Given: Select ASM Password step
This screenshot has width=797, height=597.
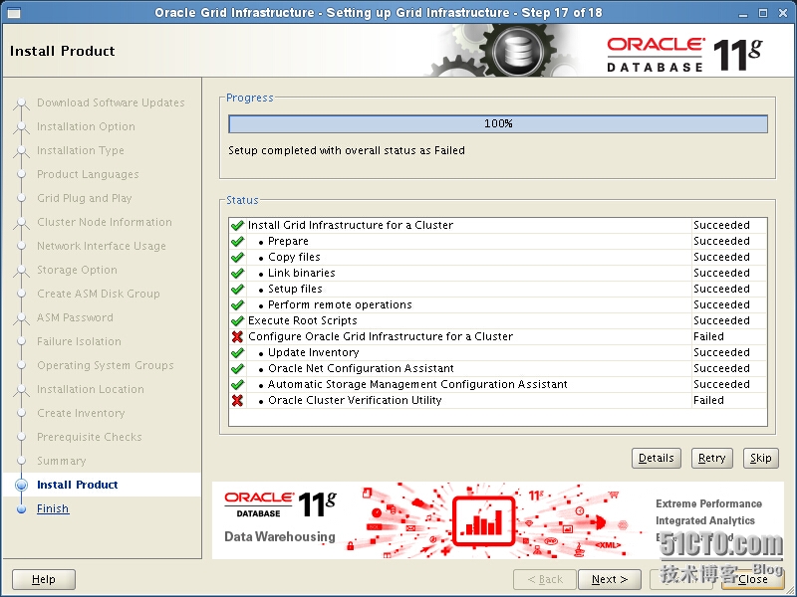Looking at the screenshot, I should coord(75,317).
